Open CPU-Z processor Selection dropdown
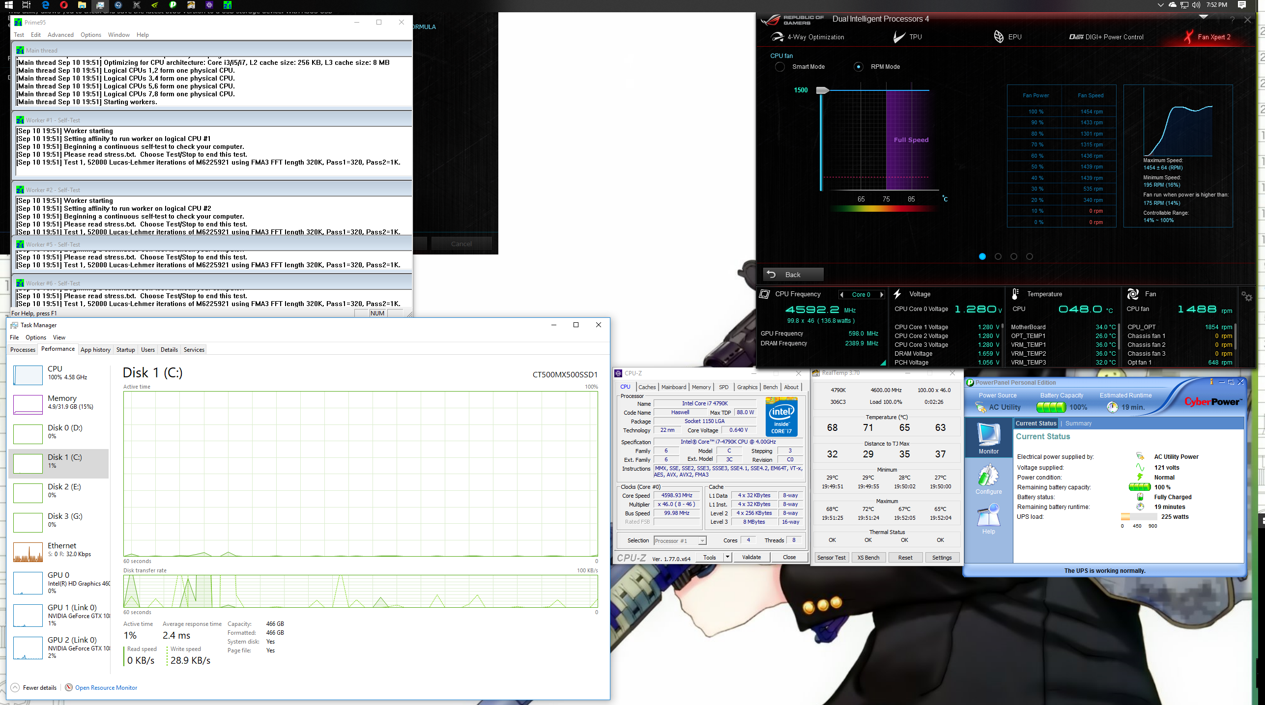 coord(680,541)
